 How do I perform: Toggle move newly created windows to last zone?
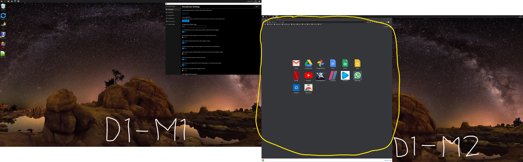(x=183, y=60)
